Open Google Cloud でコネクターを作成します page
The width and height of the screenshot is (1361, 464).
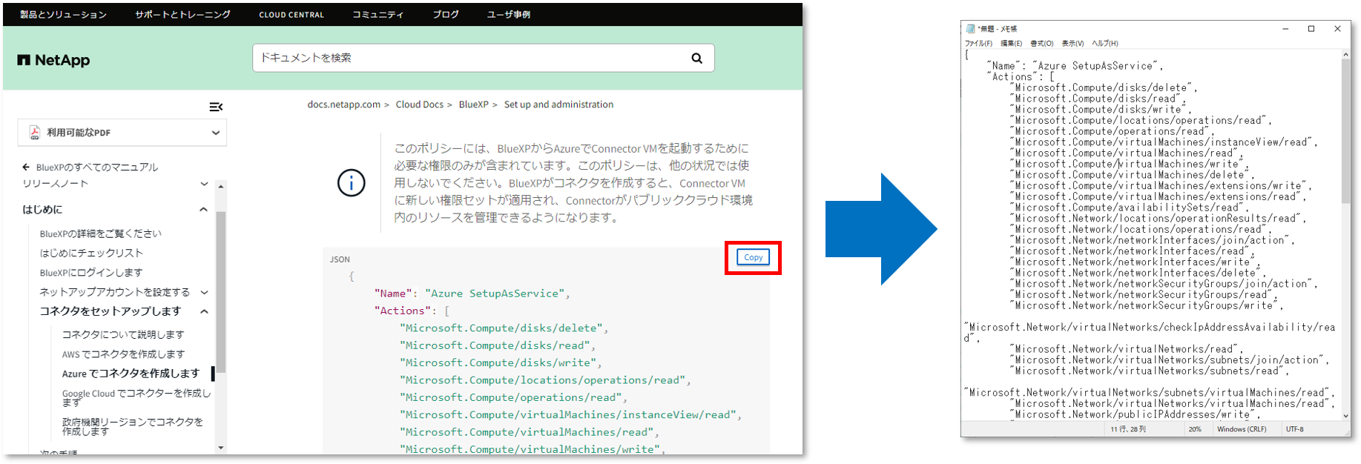click(136, 398)
